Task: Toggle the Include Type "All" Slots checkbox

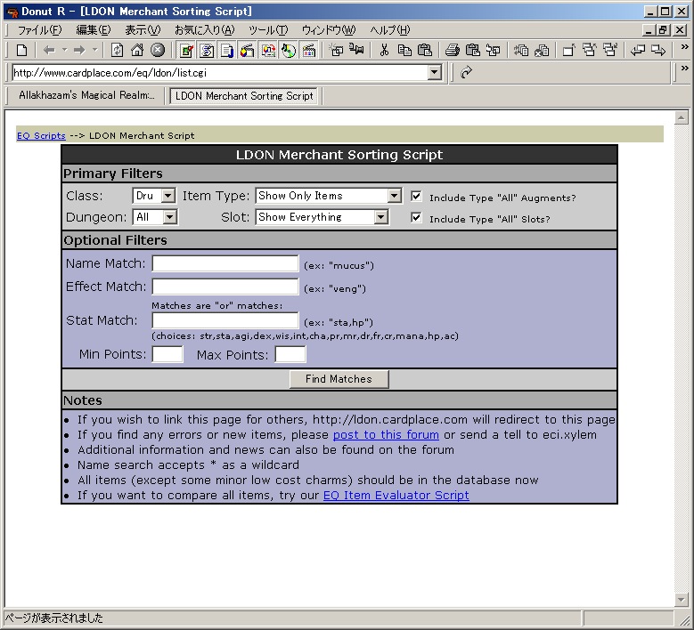Action: click(416, 218)
